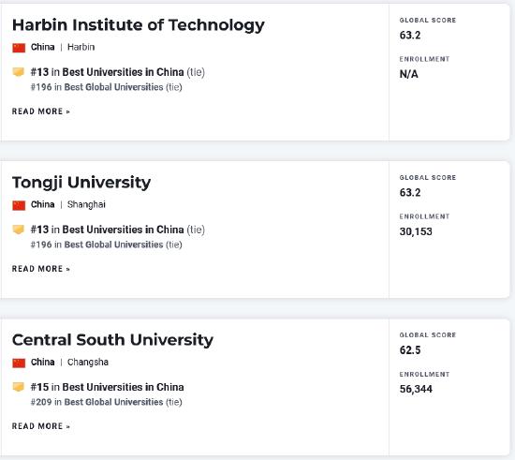Click China flag icon under Central South University
Screen dimensions: 515x460
point(19,363)
